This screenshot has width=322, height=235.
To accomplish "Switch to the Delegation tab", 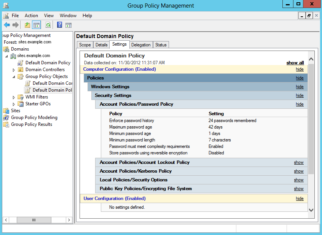I will click(x=141, y=45).
